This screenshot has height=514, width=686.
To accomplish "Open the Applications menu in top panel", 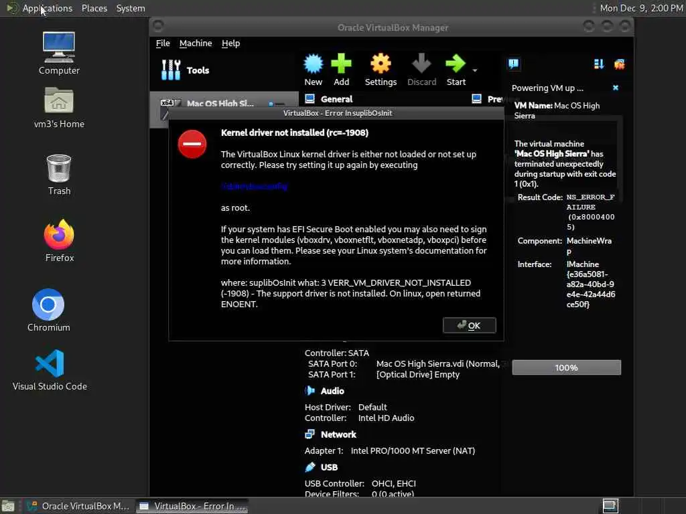I will pyautogui.click(x=48, y=8).
